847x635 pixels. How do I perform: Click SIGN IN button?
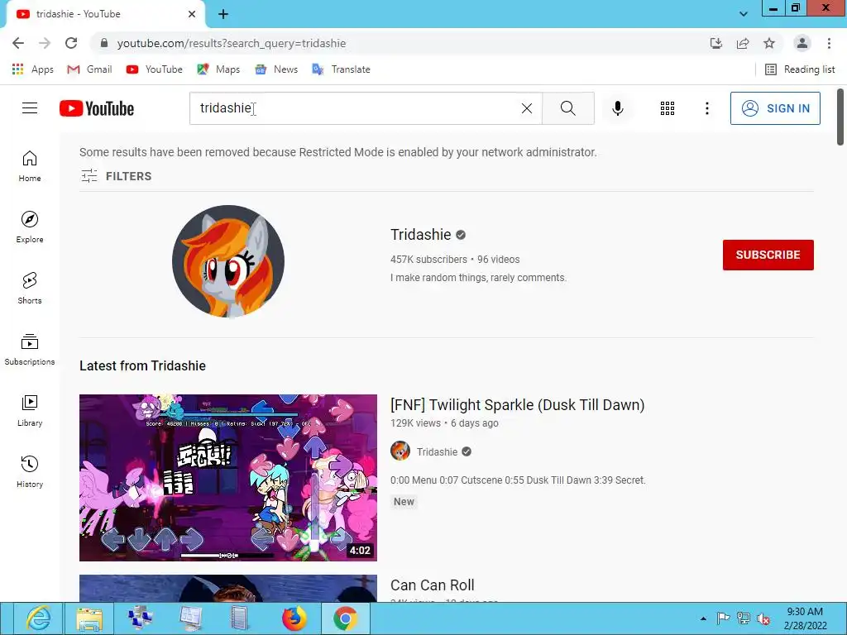(x=775, y=108)
